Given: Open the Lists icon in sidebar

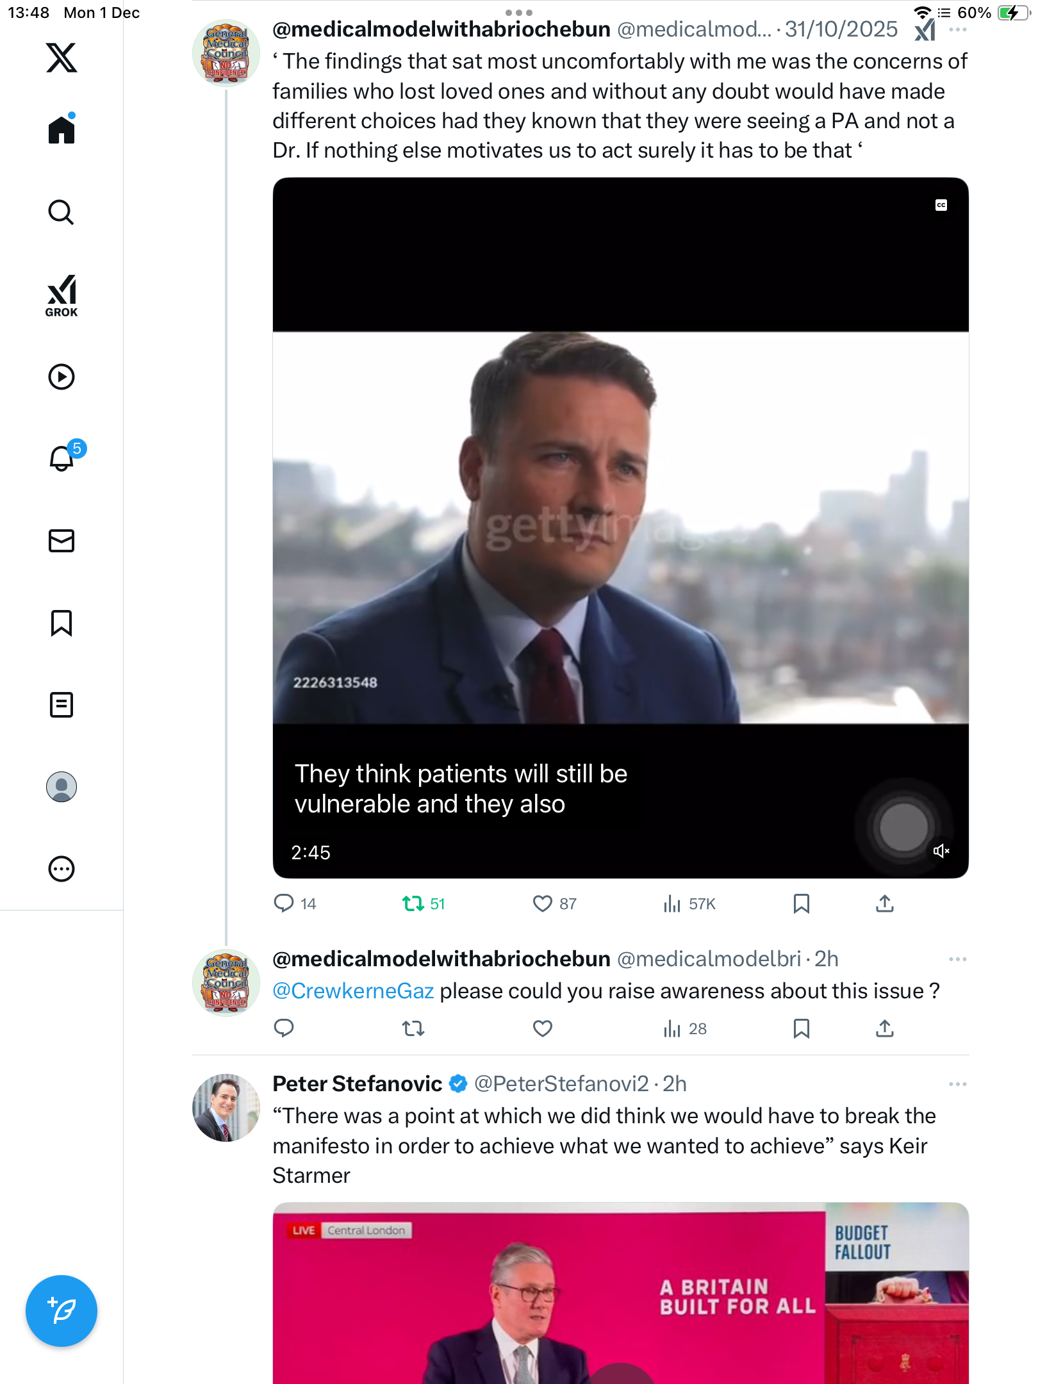Looking at the screenshot, I should point(62,705).
